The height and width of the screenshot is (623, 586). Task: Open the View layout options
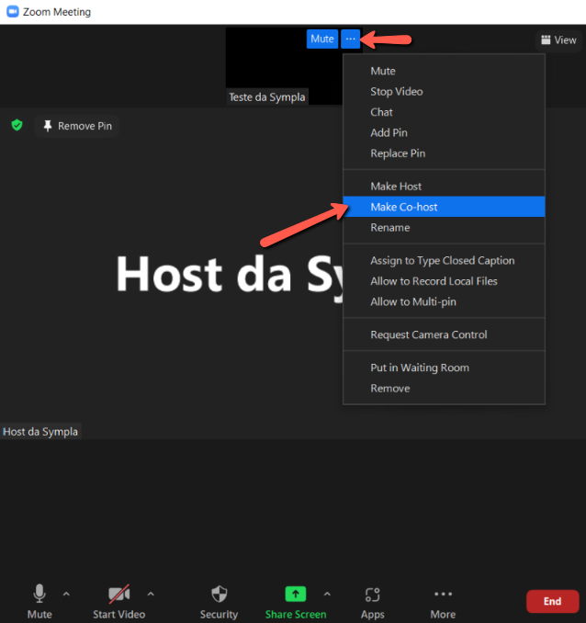point(558,40)
